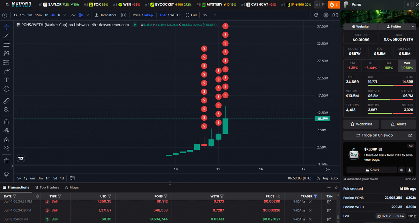Open the go to date calendar icon
Image resolution: width=419 pixels, height=223 pixels.
point(72,178)
